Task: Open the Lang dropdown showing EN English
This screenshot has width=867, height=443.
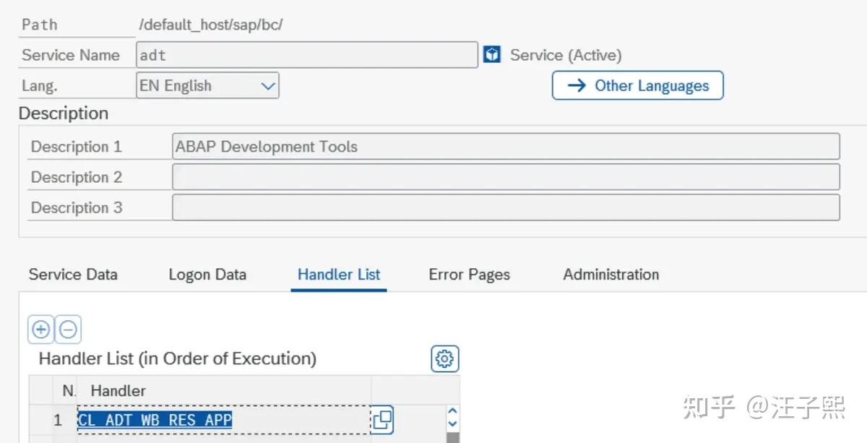Action: (207, 85)
